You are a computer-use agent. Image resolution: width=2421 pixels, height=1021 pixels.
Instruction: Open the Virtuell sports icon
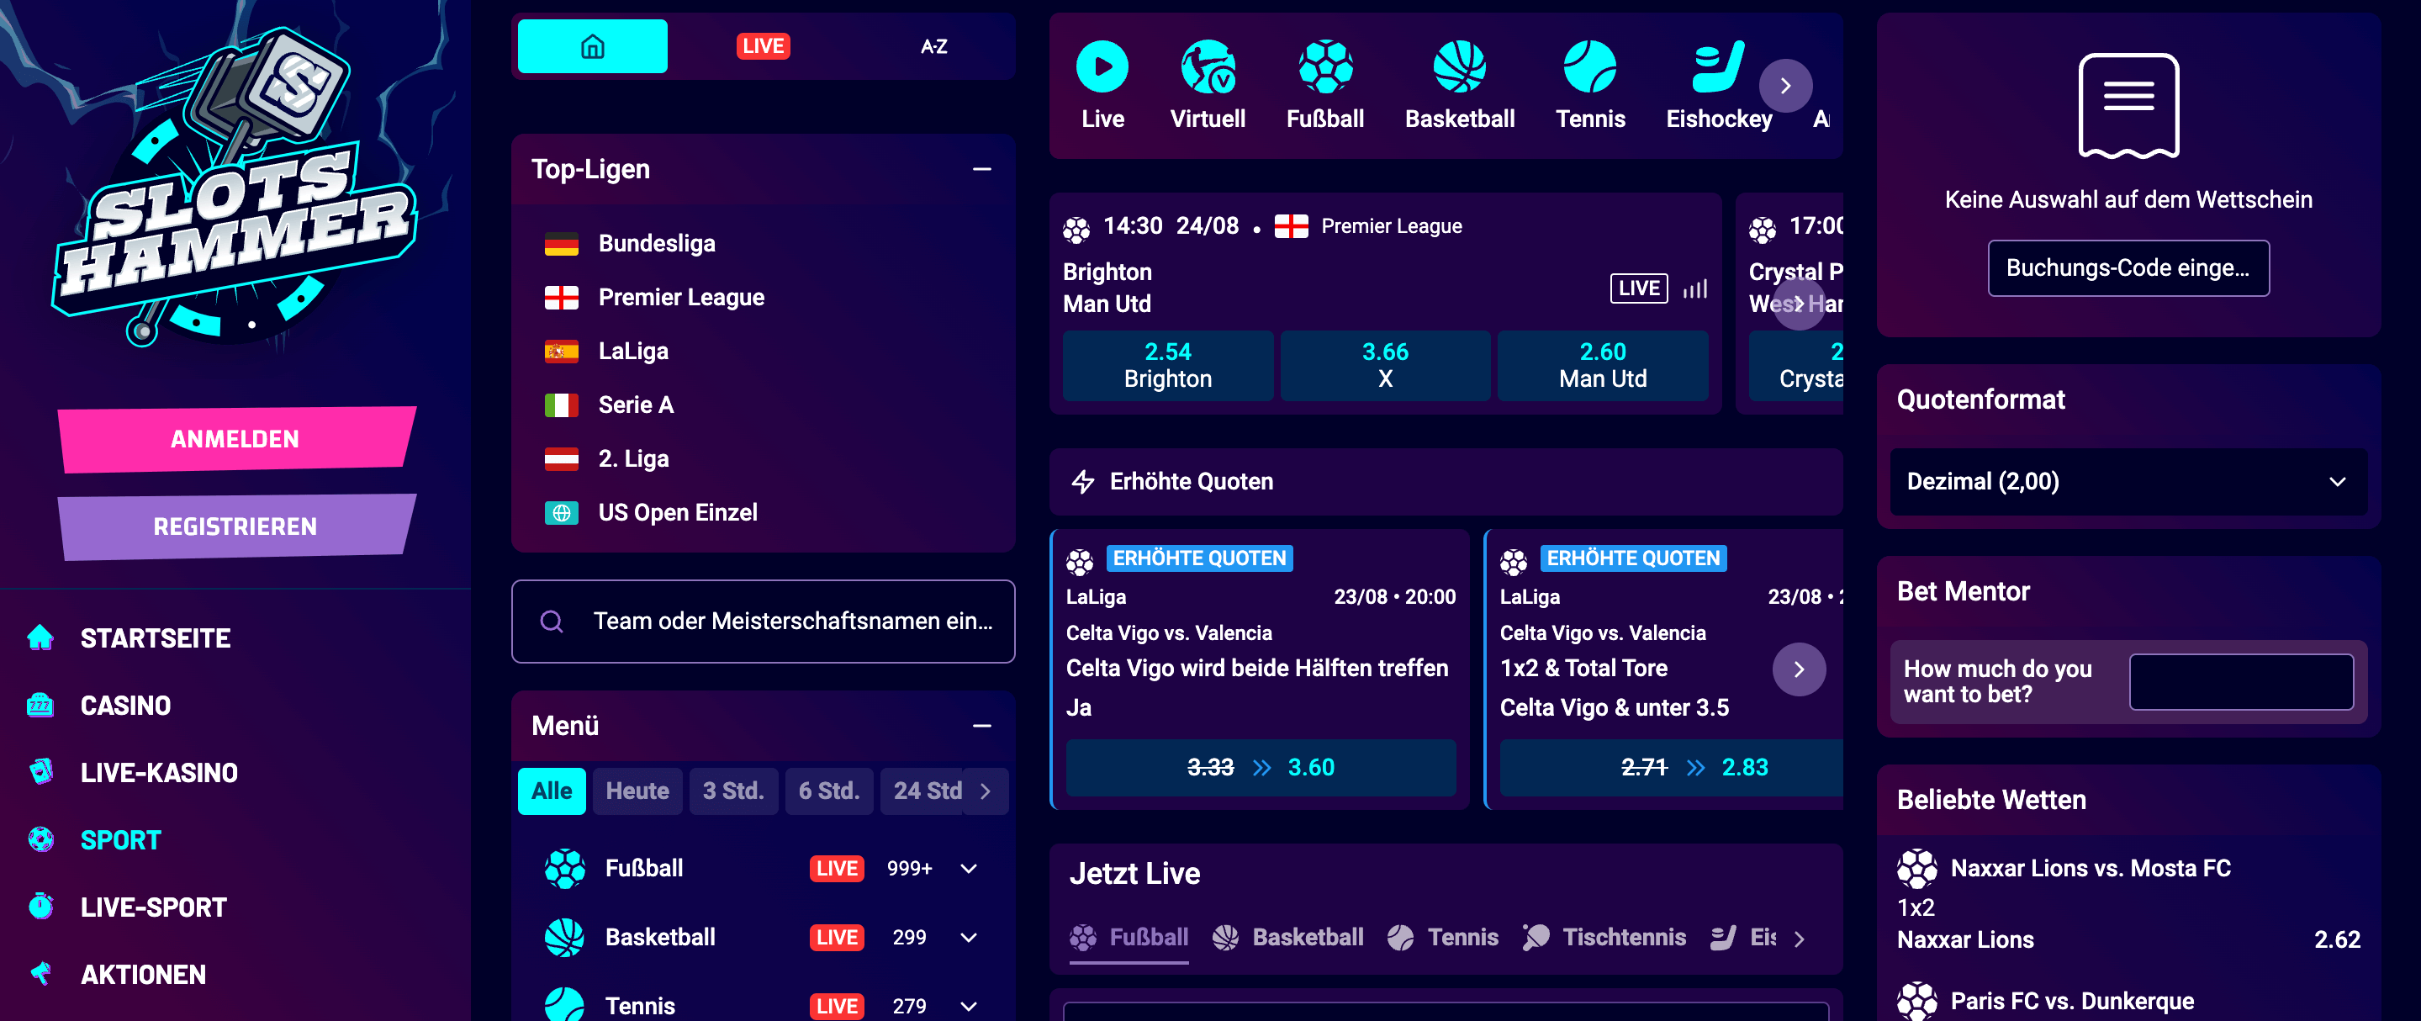1208,66
